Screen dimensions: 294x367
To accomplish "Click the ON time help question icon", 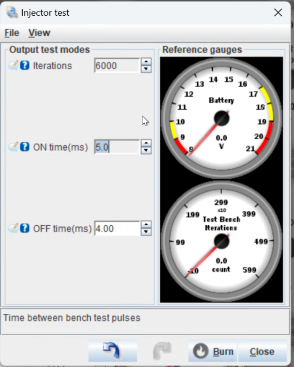I will (x=24, y=147).
